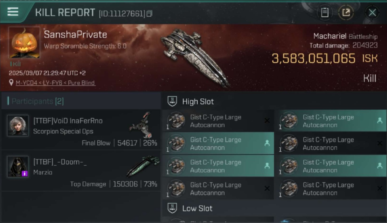Close the kill report window
The height and width of the screenshot is (223, 387).
[x=372, y=12]
